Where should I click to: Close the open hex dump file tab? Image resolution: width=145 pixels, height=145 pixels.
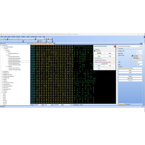click(x=54, y=43)
